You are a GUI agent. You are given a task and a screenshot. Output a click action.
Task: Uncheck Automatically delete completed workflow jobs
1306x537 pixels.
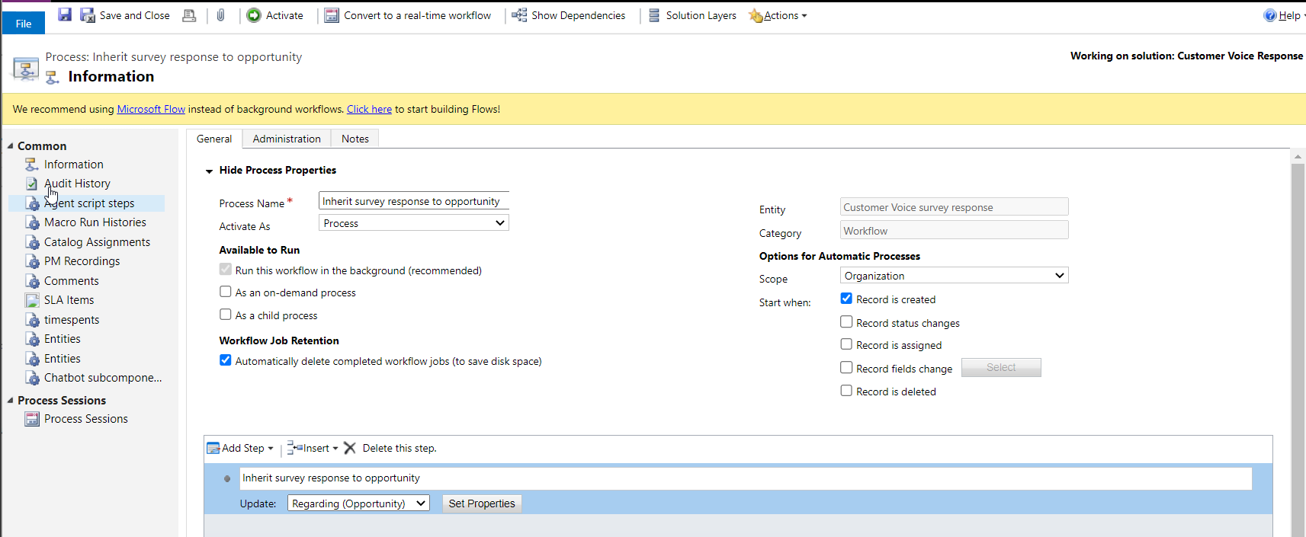tap(226, 360)
